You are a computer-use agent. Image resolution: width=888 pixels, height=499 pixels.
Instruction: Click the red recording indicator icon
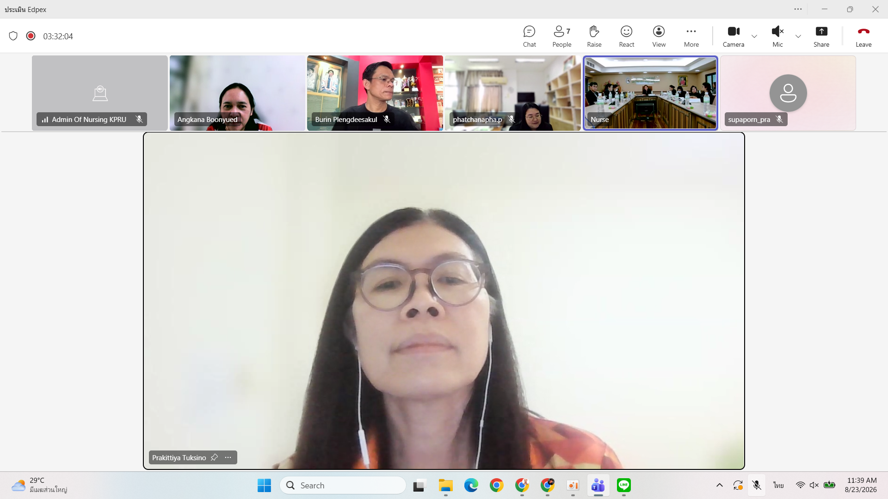(x=31, y=36)
